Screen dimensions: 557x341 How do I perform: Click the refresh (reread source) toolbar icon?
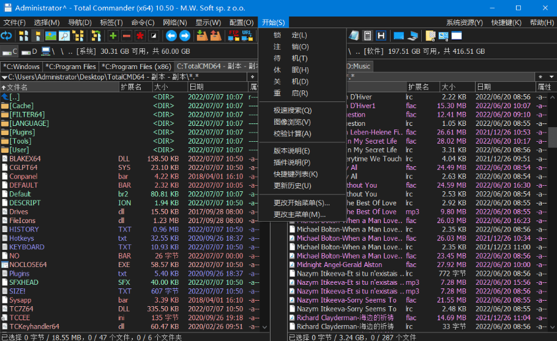pos(6,36)
